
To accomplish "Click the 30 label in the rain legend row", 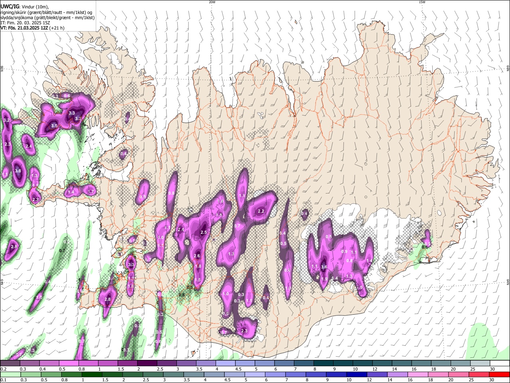I will click(x=492, y=380).
